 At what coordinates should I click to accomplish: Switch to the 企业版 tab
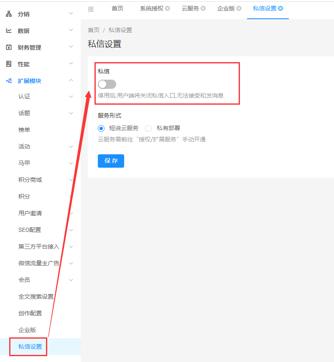point(226,8)
